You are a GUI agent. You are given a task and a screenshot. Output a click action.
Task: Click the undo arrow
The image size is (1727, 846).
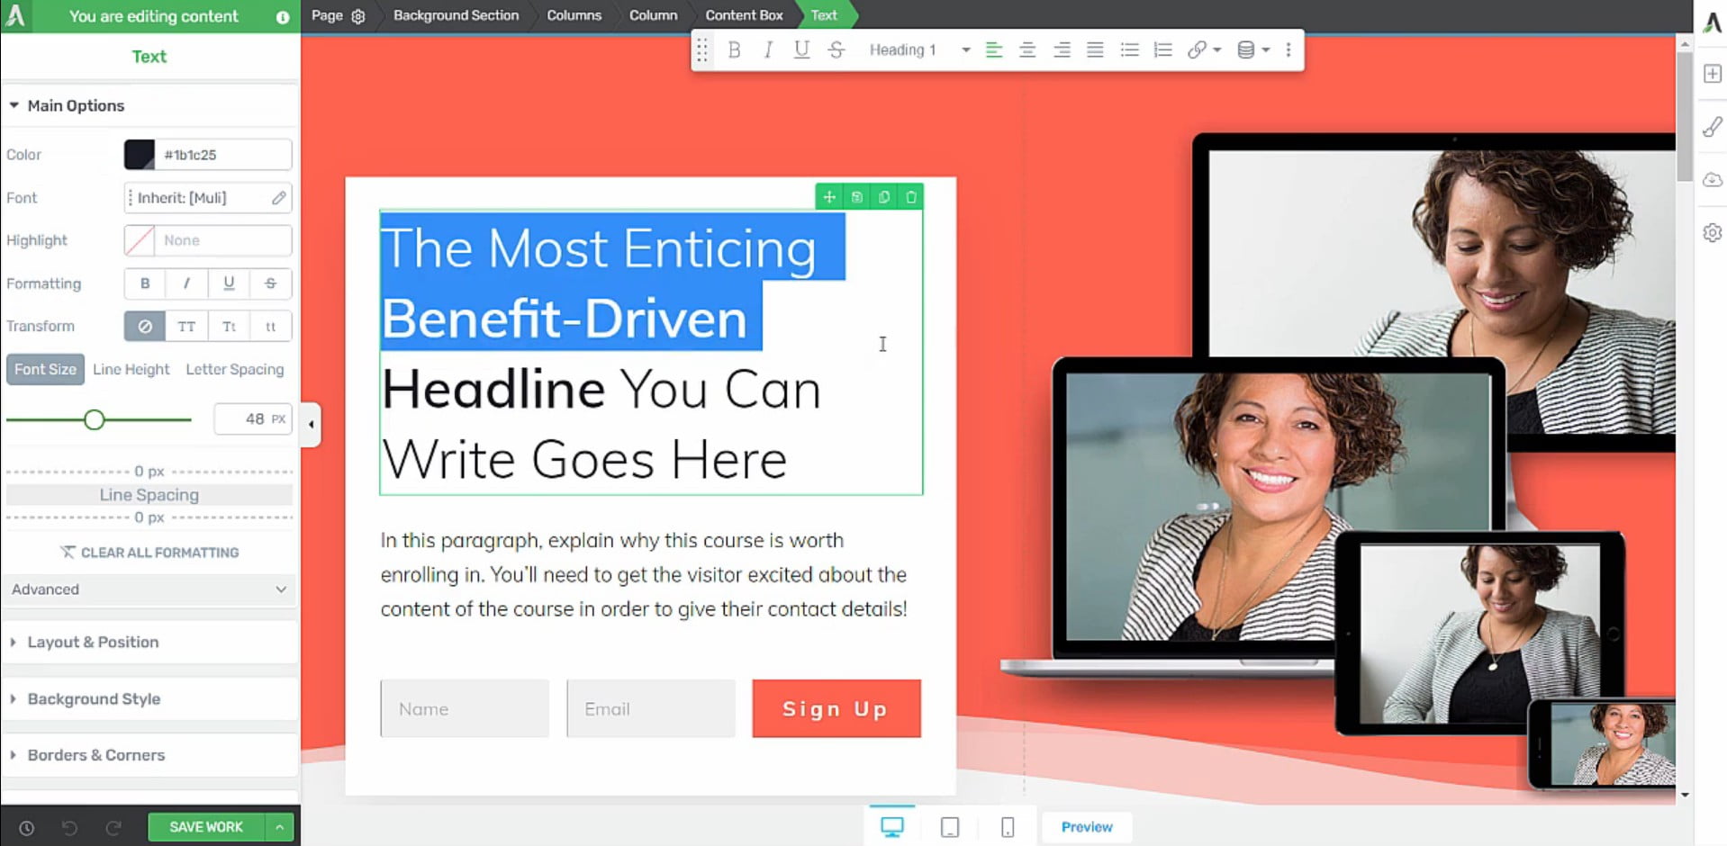pos(69,828)
